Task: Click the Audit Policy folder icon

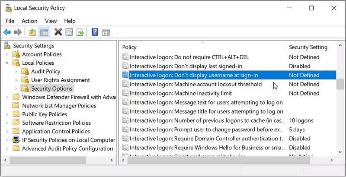Action: [x=25, y=71]
